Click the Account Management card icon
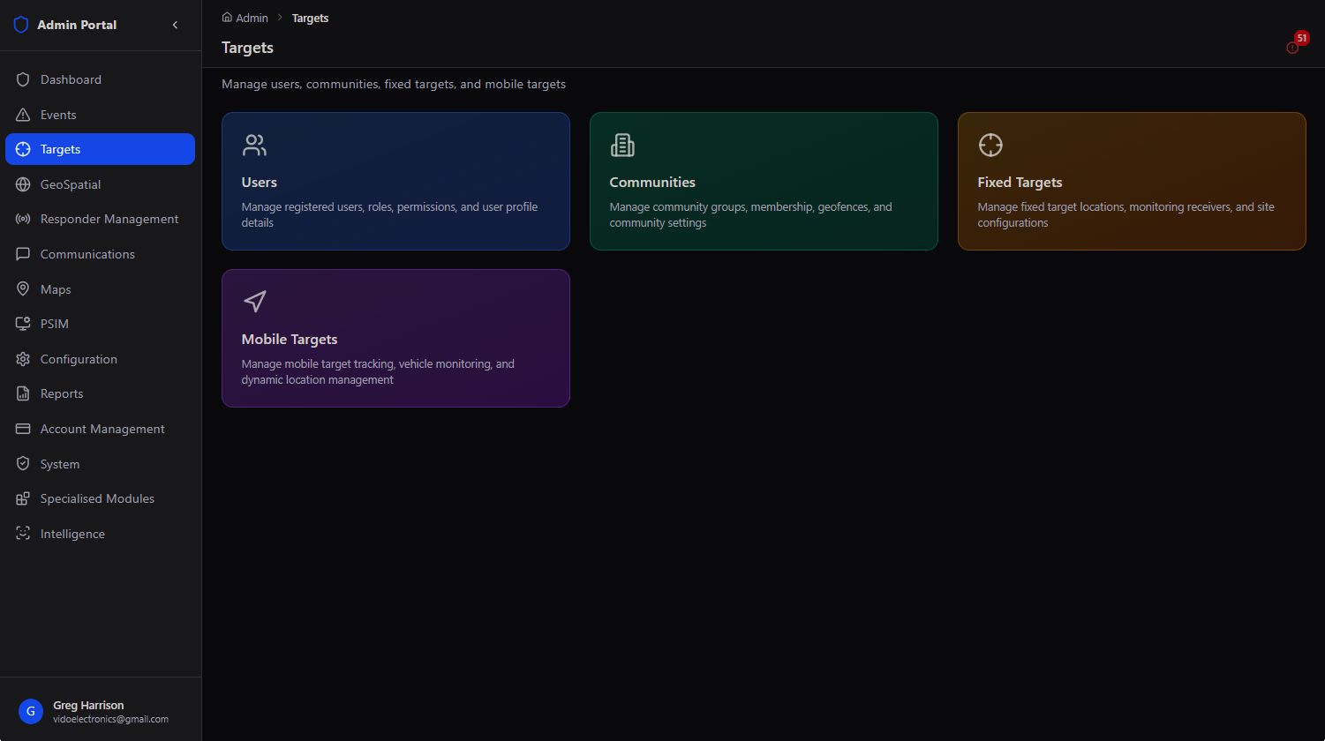Screen dimensions: 1325x741 point(23,429)
